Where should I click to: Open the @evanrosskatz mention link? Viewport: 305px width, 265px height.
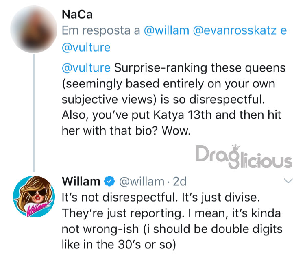coord(235,30)
